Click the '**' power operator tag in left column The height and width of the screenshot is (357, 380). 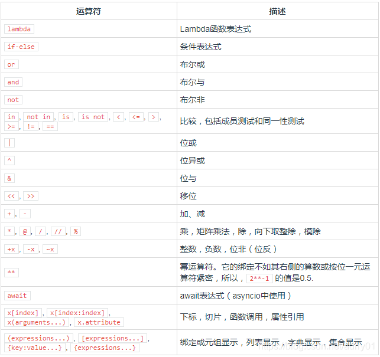(11, 272)
